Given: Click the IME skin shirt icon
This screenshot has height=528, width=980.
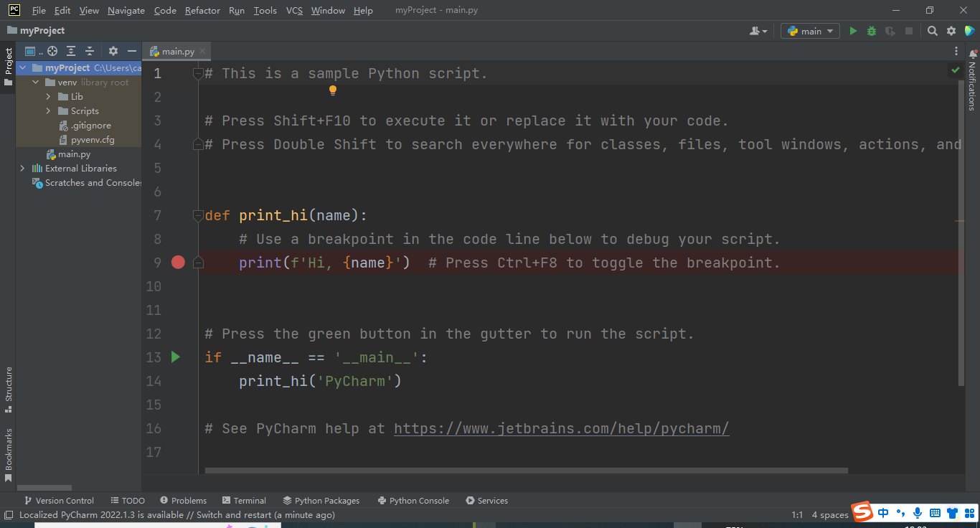Looking at the screenshot, I should (x=953, y=513).
